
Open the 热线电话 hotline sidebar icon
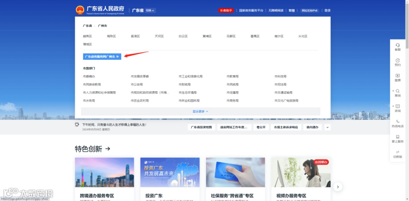point(398,123)
